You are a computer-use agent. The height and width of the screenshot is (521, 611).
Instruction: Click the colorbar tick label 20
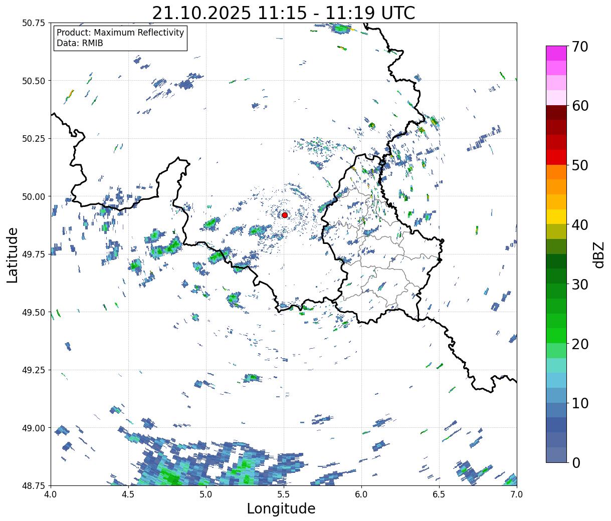(x=580, y=344)
